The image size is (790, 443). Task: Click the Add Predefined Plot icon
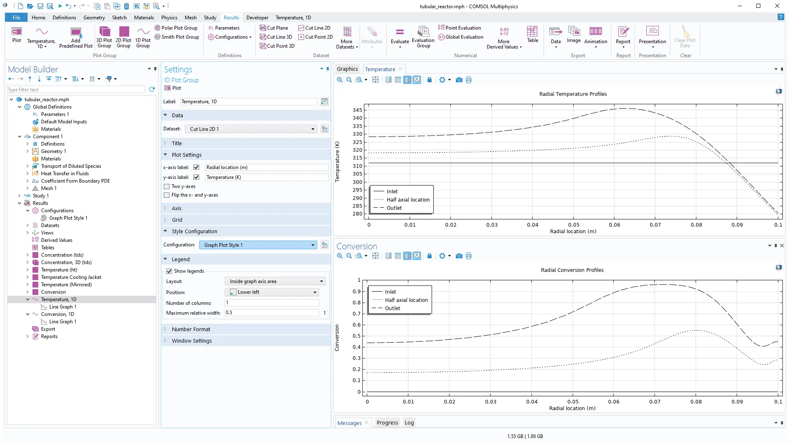pyautogui.click(x=76, y=33)
